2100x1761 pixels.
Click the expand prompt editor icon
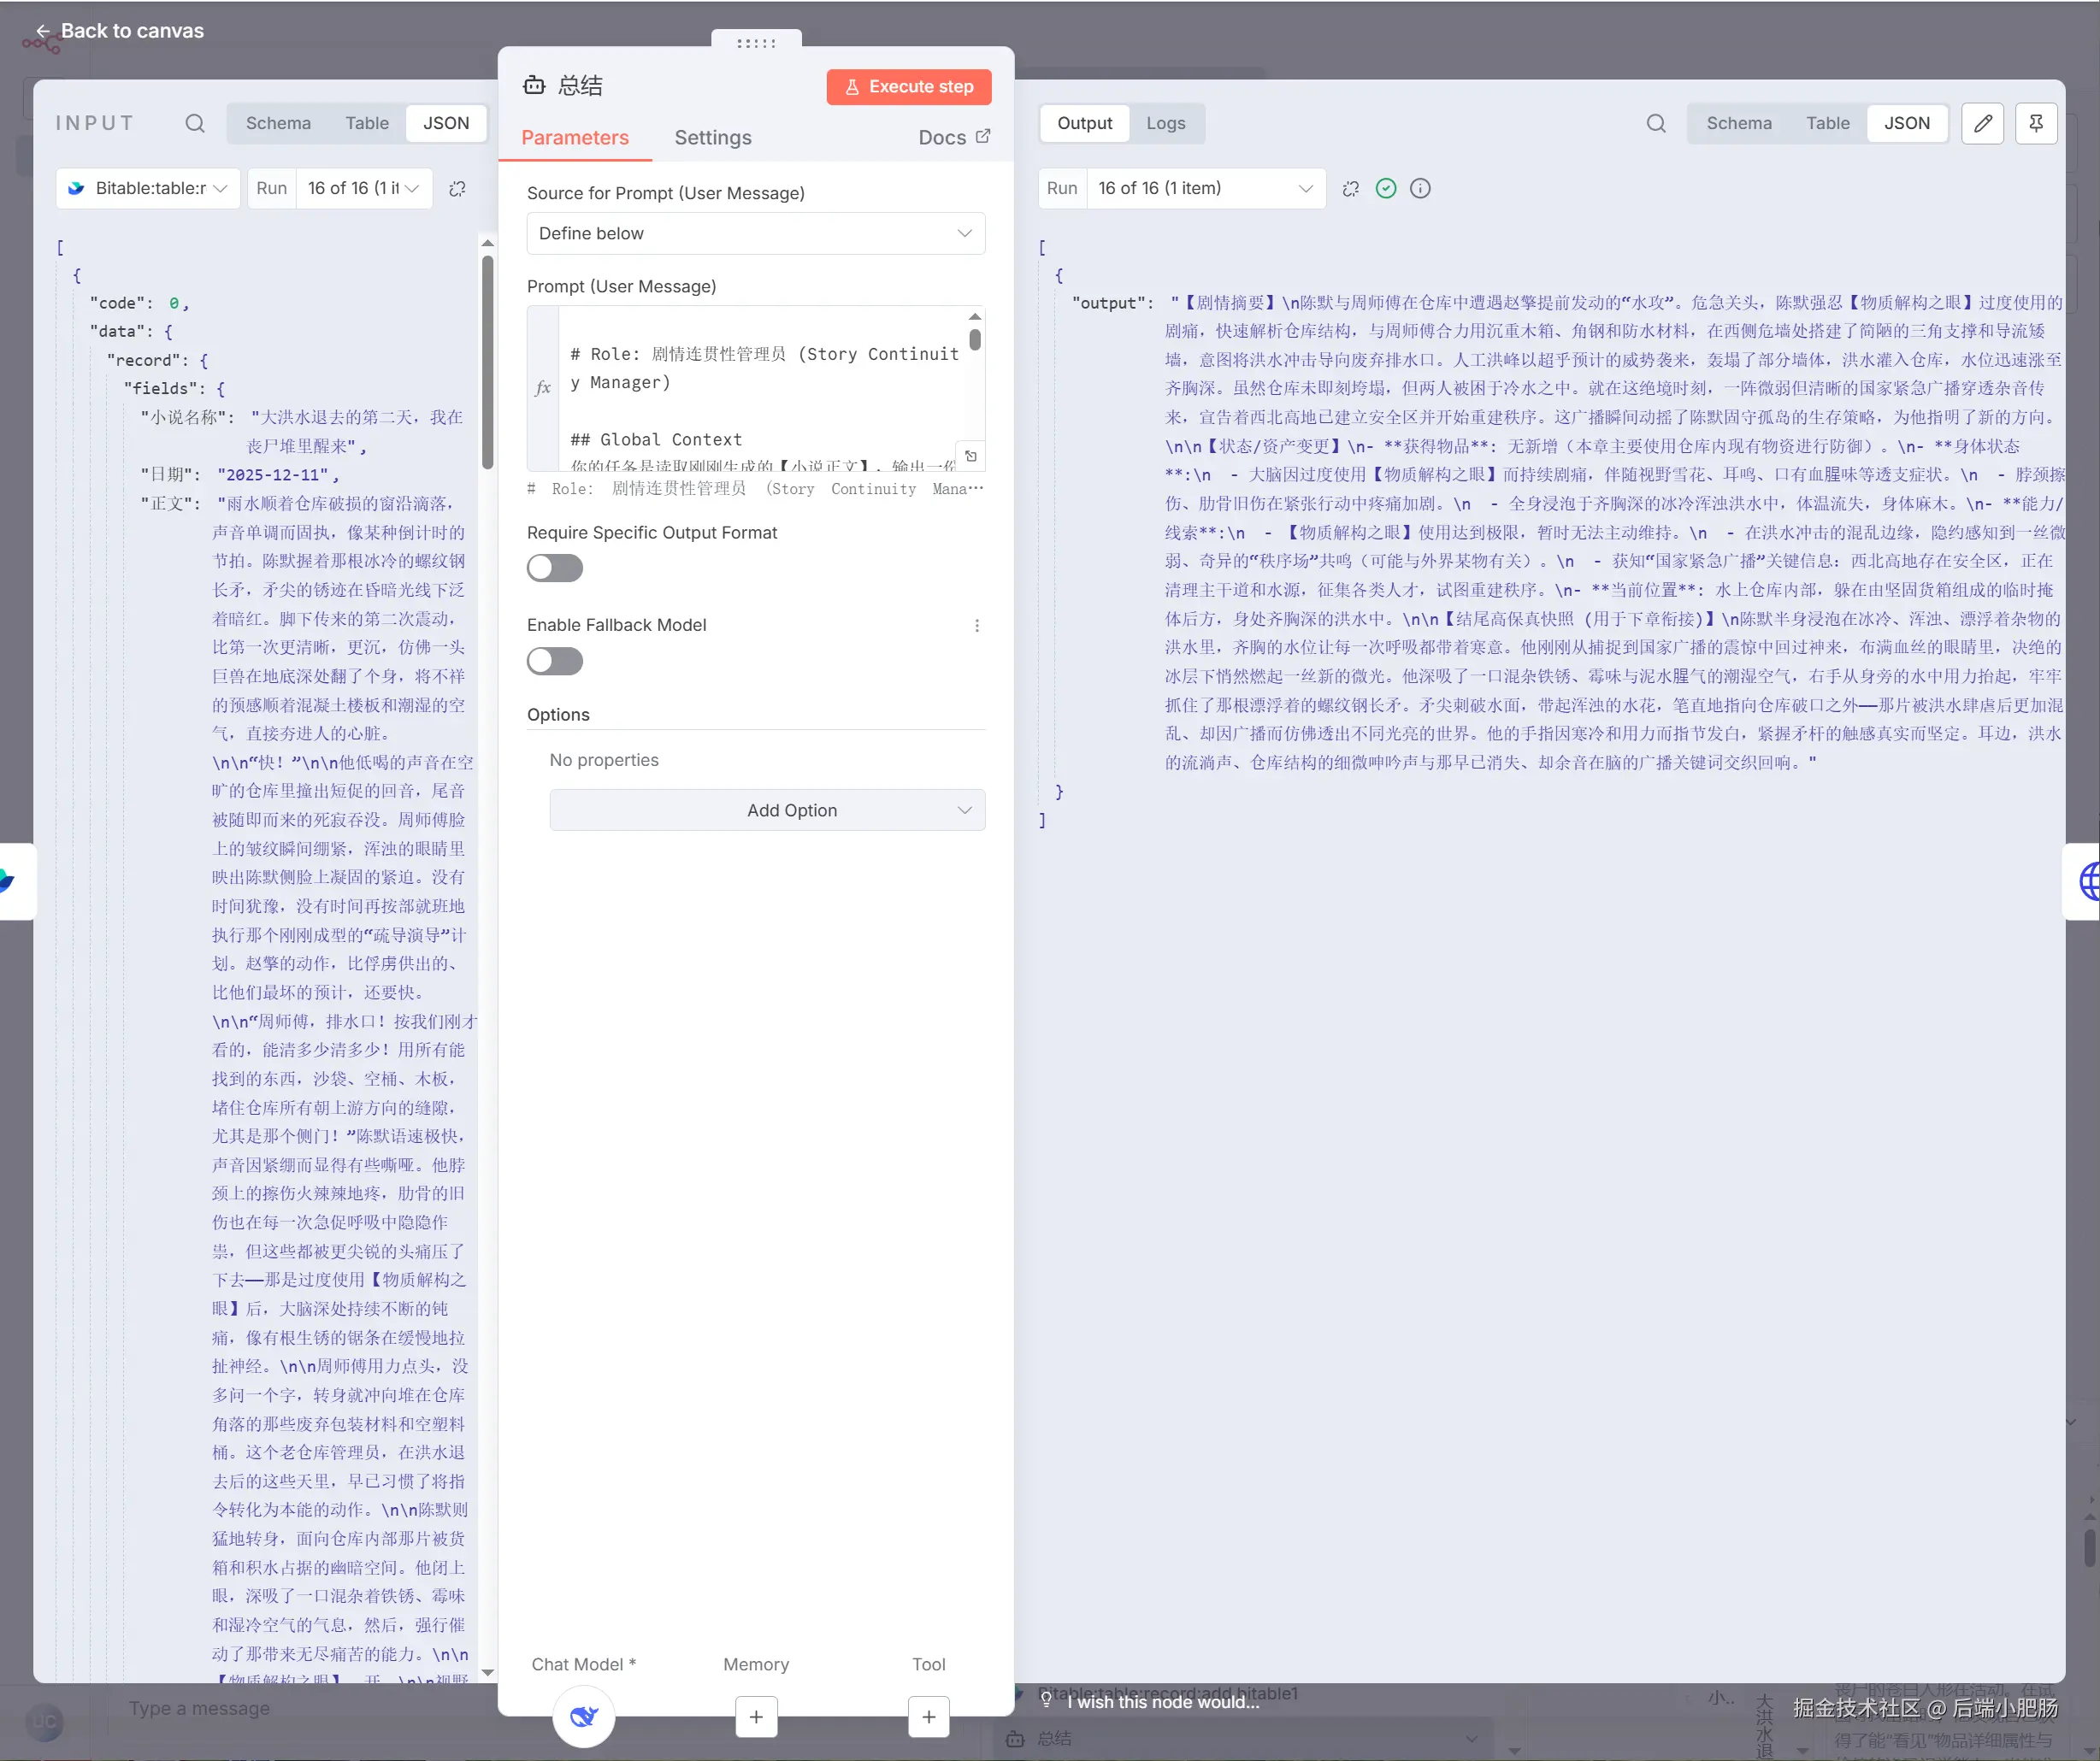point(970,456)
